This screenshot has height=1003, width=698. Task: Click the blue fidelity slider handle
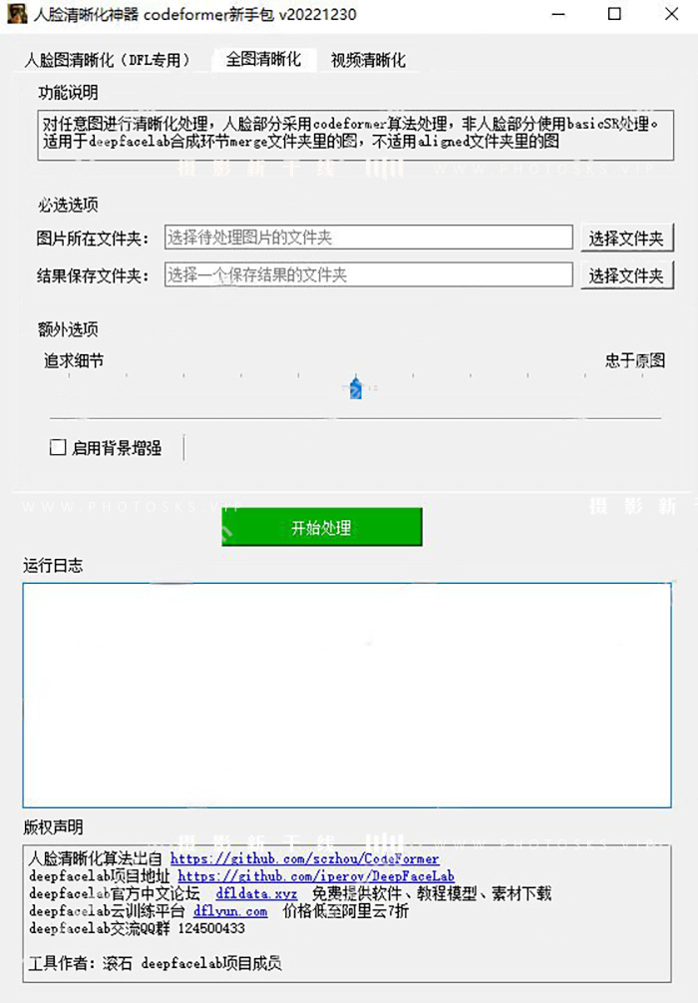[x=356, y=387]
